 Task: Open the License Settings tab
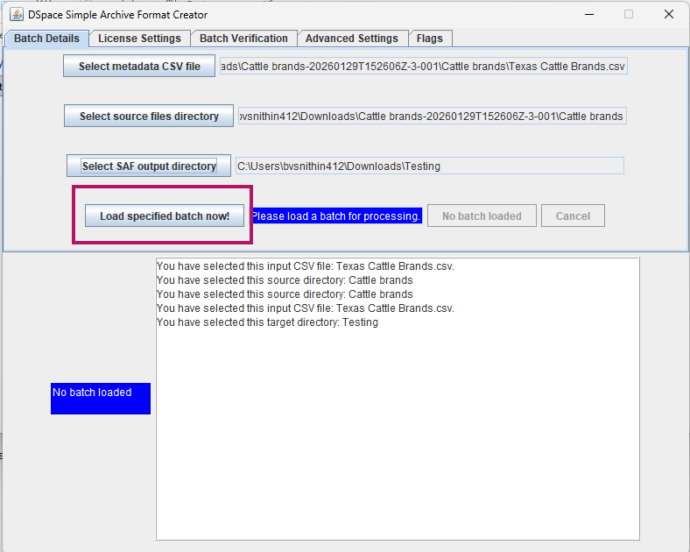(x=139, y=39)
